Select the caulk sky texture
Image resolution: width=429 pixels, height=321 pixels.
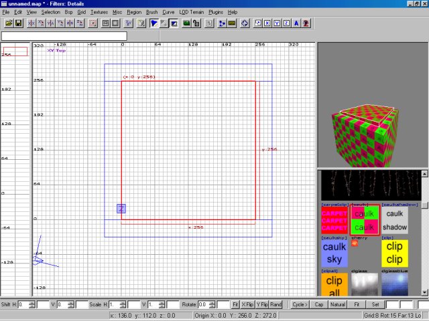[x=336, y=253]
